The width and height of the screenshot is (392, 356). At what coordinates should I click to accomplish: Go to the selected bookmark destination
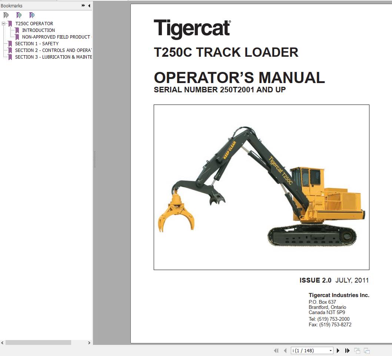[x=32, y=15]
